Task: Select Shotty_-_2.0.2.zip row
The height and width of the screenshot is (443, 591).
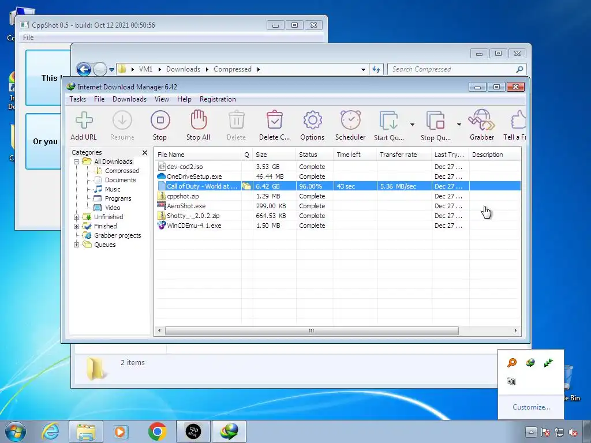Action: click(337, 216)
